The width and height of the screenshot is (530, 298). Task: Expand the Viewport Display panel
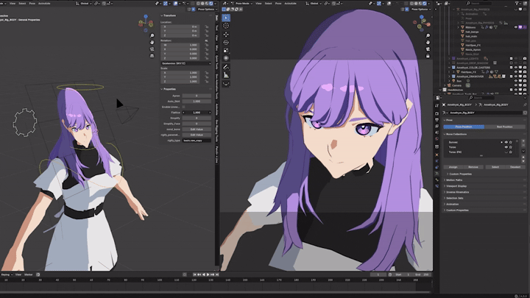point(445,186)
